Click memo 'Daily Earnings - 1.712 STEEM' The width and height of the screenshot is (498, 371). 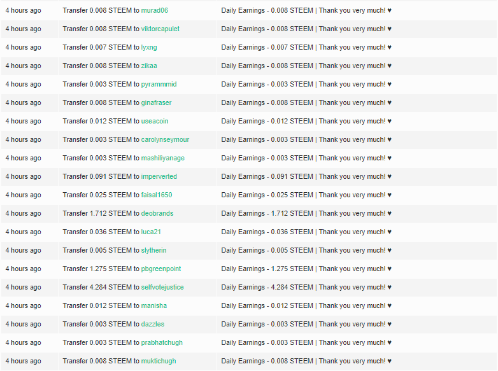(x=267, y=213)
